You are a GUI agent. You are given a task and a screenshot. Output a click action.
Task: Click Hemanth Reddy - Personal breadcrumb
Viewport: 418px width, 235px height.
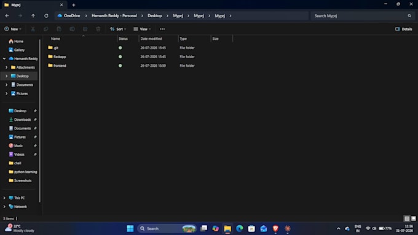coord(114,16)
